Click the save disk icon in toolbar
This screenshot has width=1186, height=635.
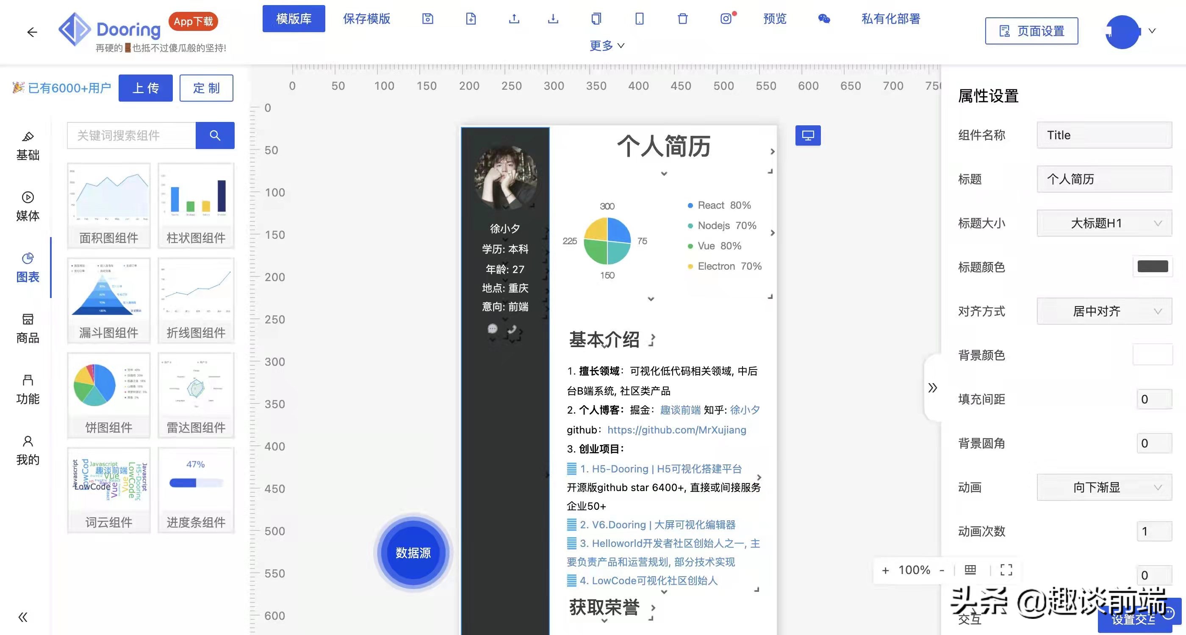tap(428, 18)
